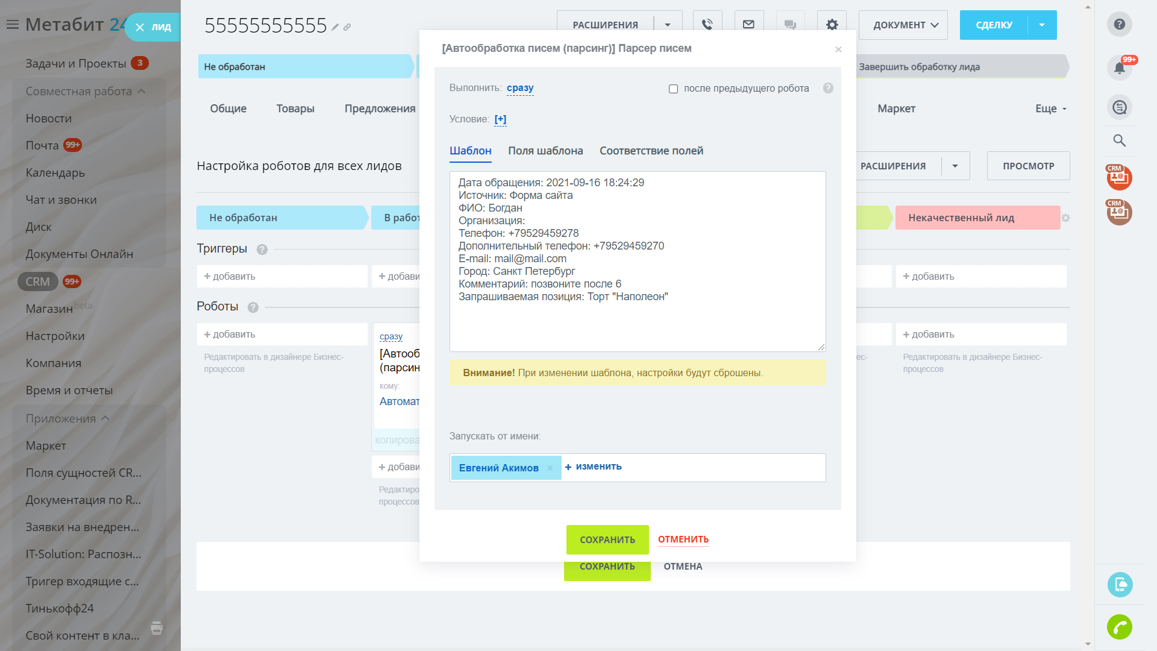Switch to the Поля шаблона tab
Screen dimensions: 1157x651
[x=545, y=151]
